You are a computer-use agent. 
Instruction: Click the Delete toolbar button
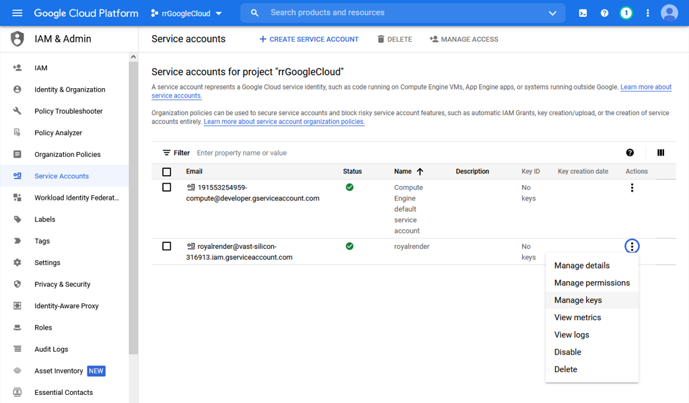click(x=394, y=39)
